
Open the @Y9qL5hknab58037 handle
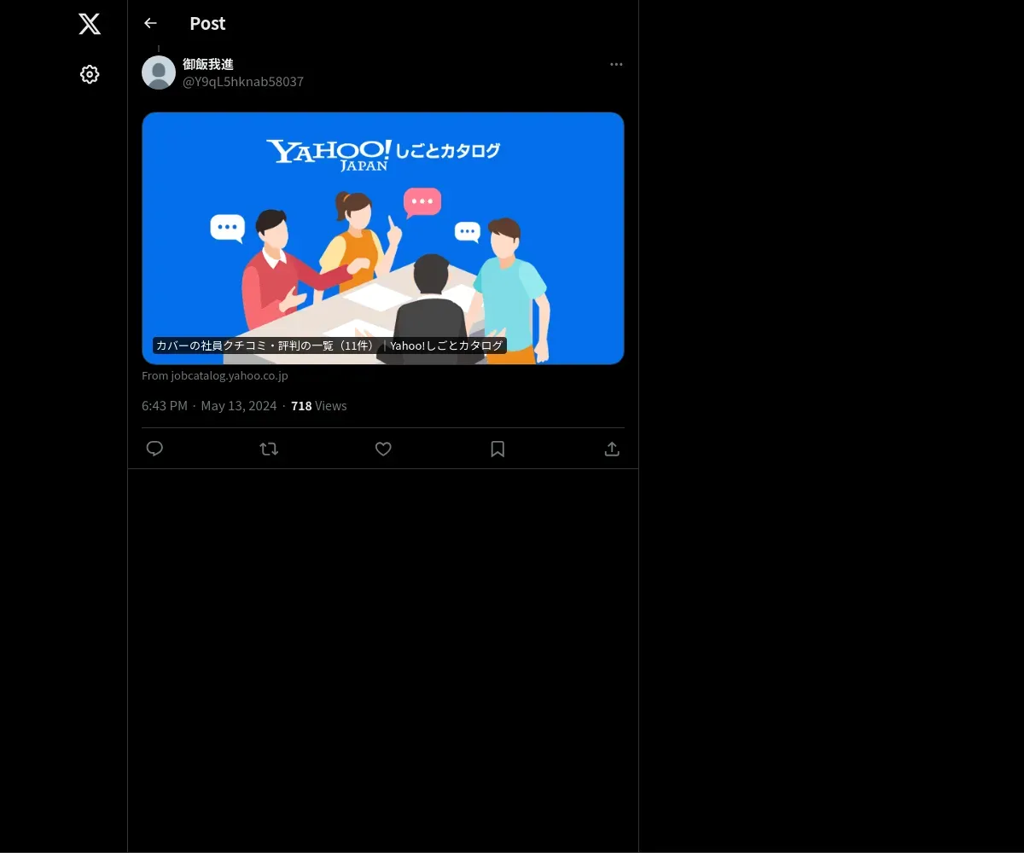coord(243,82)
